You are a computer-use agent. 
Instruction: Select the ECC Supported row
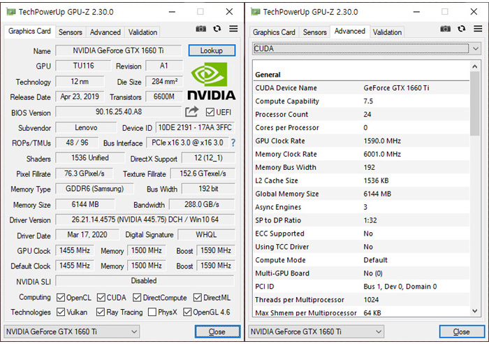[361, 234]
